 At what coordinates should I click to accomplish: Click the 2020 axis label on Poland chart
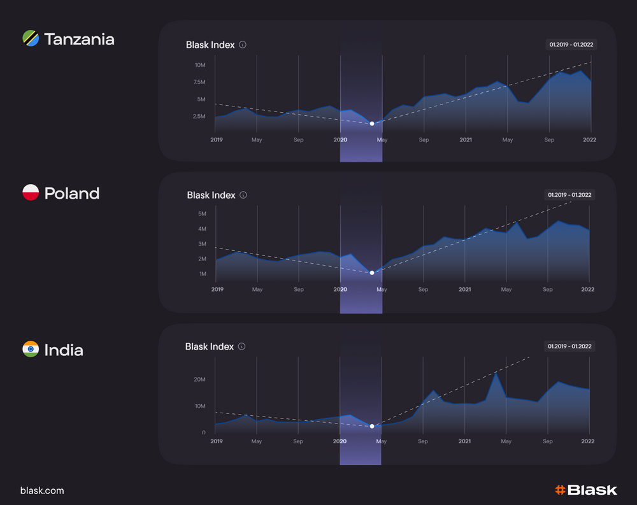(x=340, y=289)
